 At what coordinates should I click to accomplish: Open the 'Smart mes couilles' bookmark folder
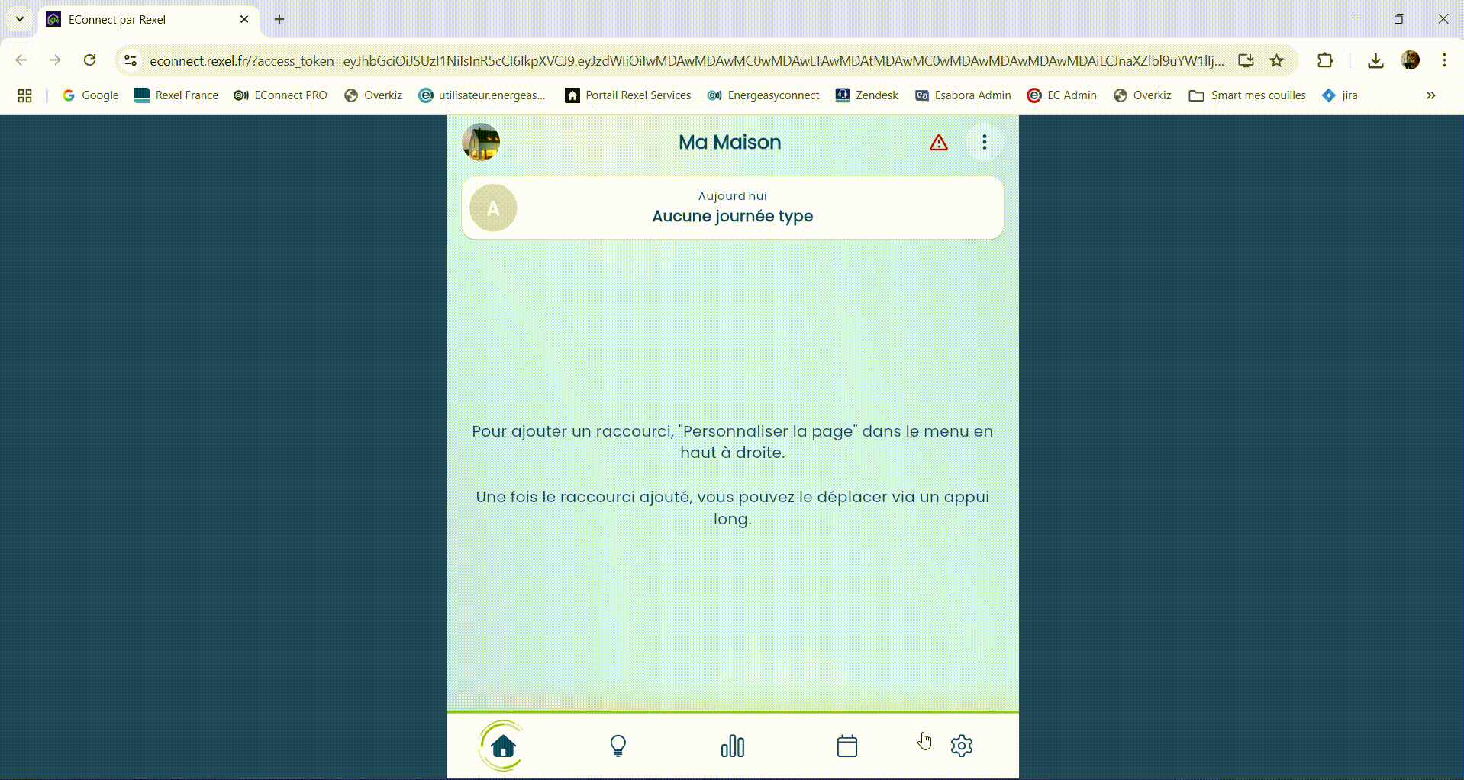coord(1247,95)
